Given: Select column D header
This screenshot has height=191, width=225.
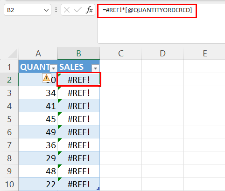Looking at the screenshot, I should 163,54.
